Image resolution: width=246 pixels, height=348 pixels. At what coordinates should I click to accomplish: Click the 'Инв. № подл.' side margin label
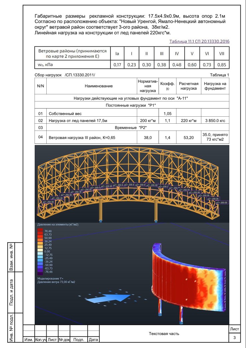12,327
